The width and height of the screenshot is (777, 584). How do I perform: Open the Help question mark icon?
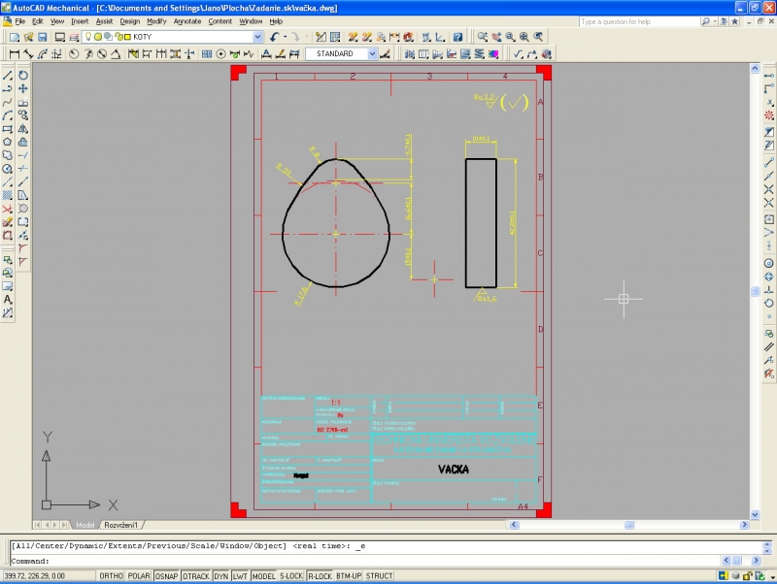(457, 37)
